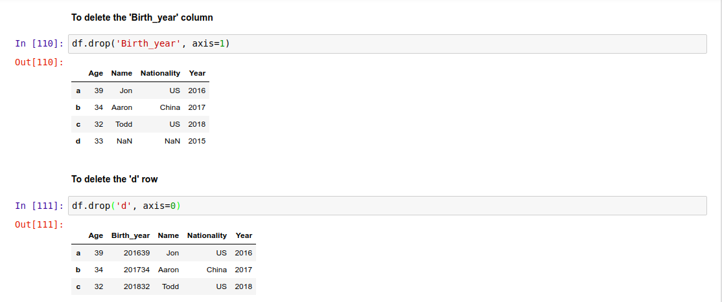Click the heading "To delete the 'd' row"

[x=114, y=179]
